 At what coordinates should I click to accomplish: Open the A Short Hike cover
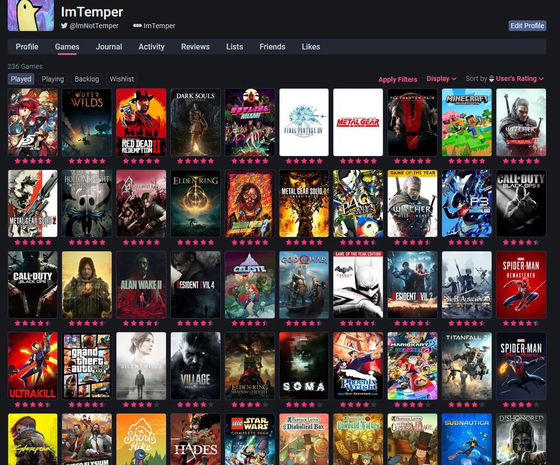pos(141,439)
